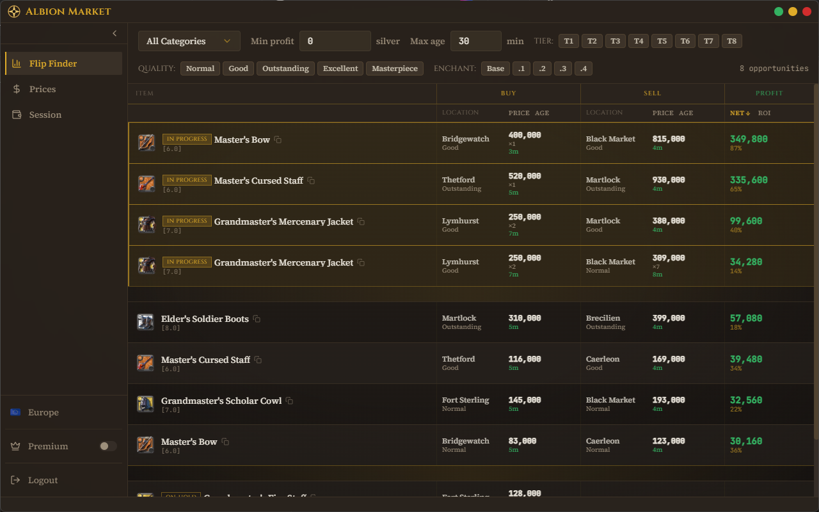Copy in-progress Master's Bow item name
This screenshot has height=512, width=819.
278,140
